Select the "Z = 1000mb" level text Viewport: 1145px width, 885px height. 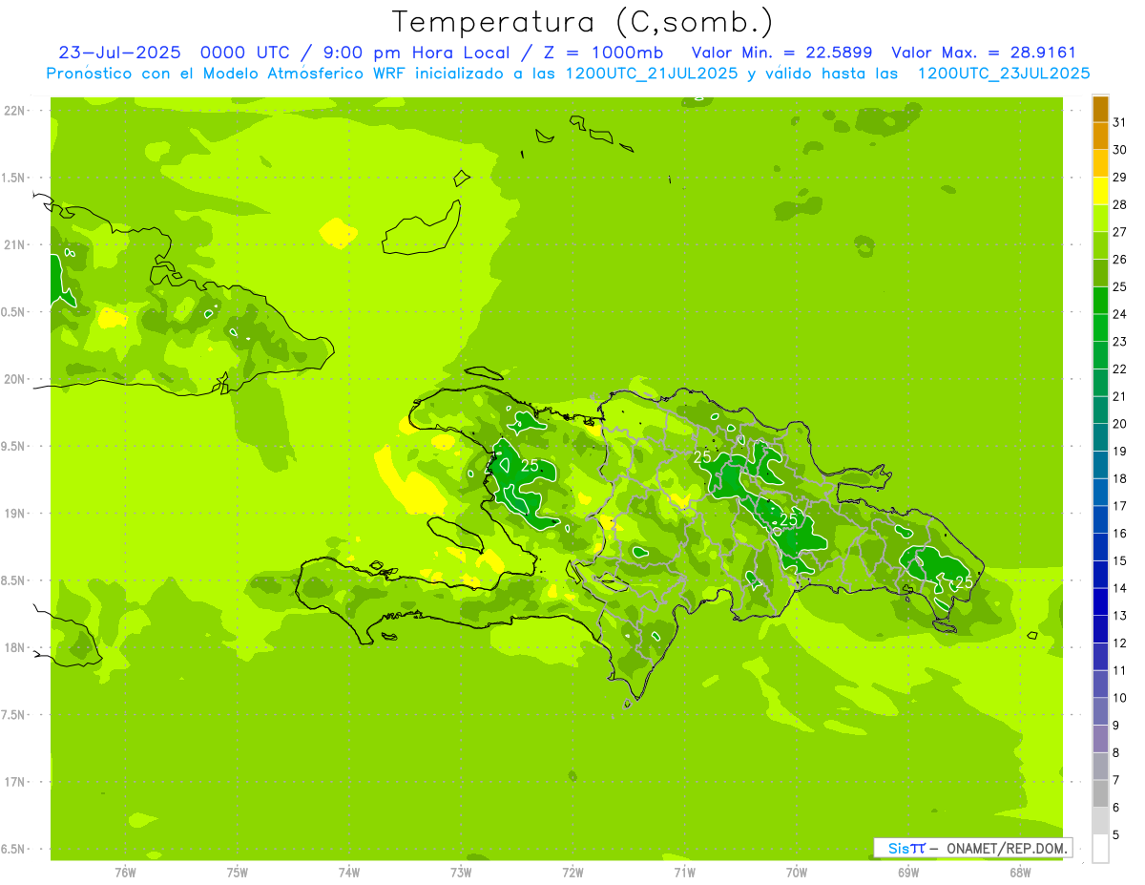tap(600, 53)
